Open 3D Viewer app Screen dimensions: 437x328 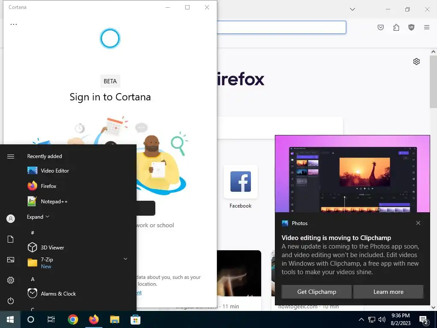tap(46, 247)
